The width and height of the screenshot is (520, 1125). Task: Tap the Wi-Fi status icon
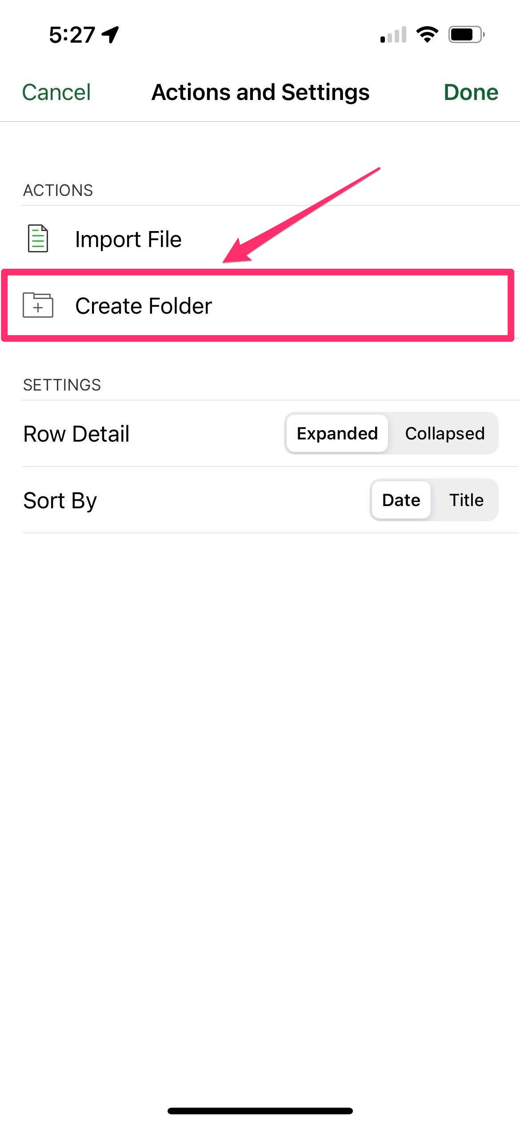427,35
